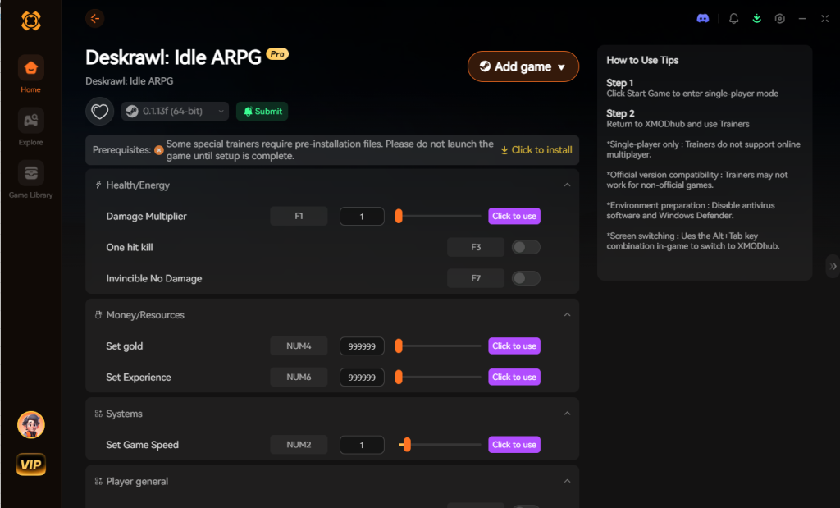This screenshot has height=508, width=840.
Task: Click the Click to install link
Action: pos(536,150)
